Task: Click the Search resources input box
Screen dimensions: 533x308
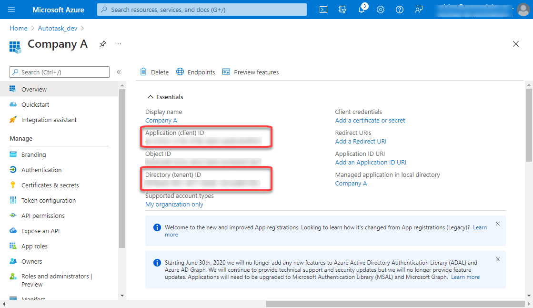Action: 202,10
